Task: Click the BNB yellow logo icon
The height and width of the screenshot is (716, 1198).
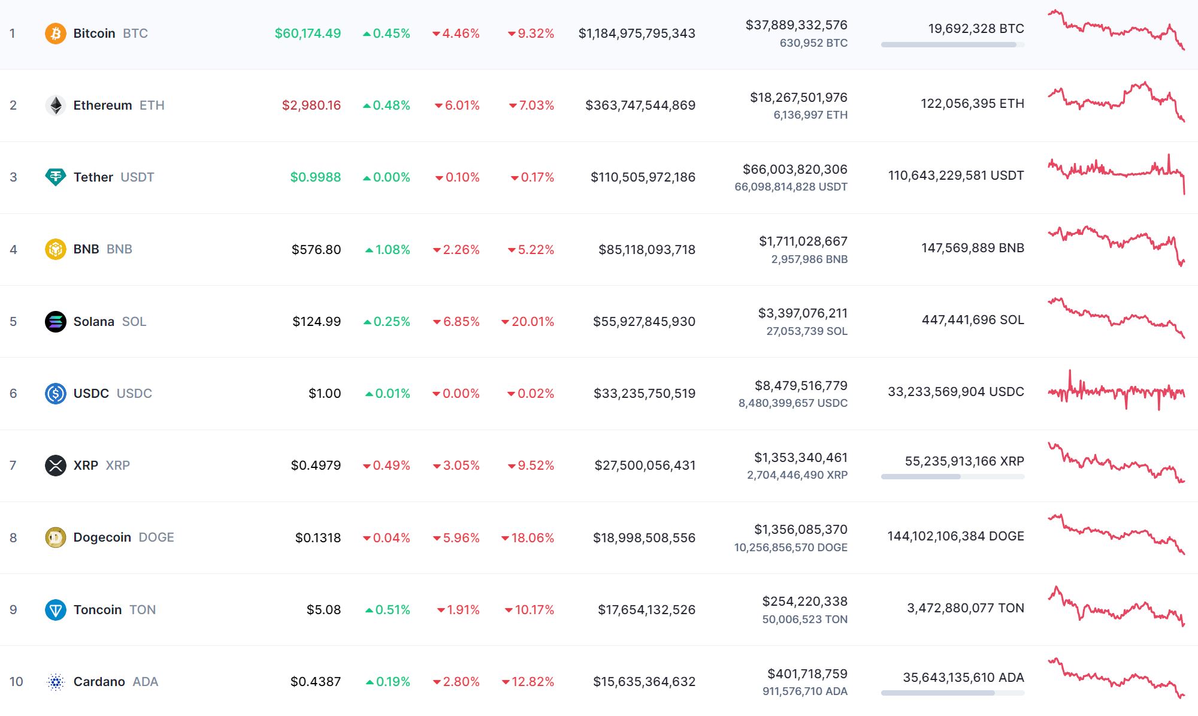Action: click(55, 249)
